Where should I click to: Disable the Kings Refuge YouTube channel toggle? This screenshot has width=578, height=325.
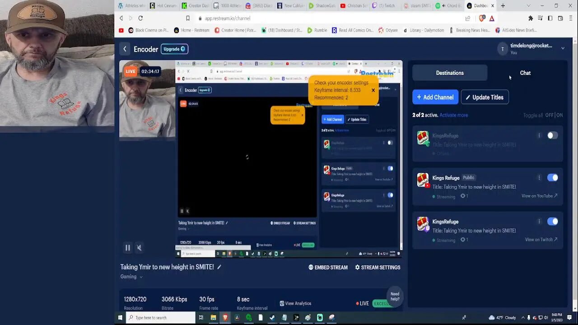[x=552, y=177]
